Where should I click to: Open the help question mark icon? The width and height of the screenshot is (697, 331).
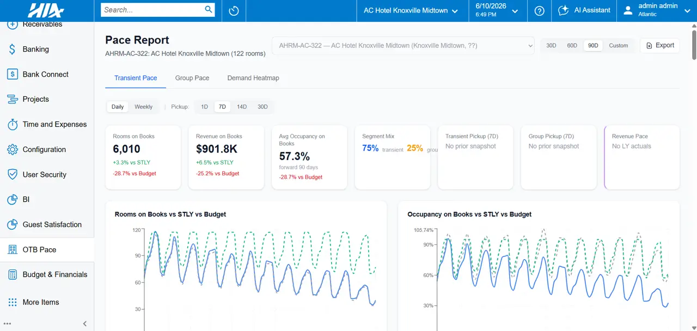539,11
